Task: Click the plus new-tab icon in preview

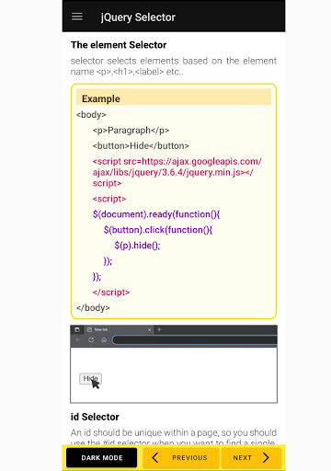Action: 159,329
